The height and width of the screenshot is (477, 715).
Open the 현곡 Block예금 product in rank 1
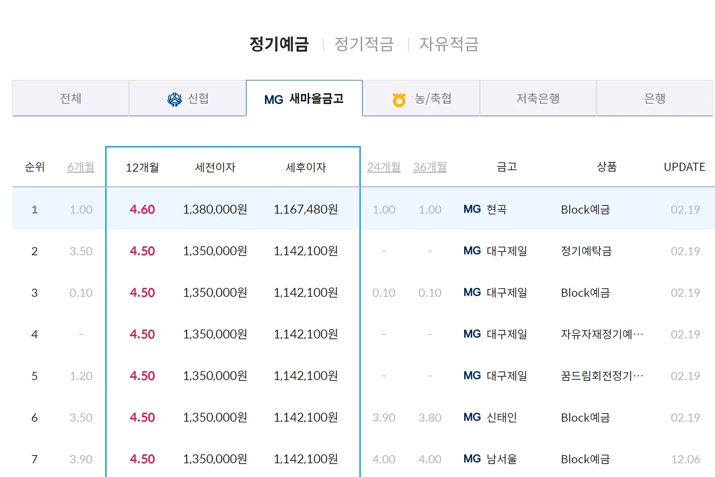[585, 210]
